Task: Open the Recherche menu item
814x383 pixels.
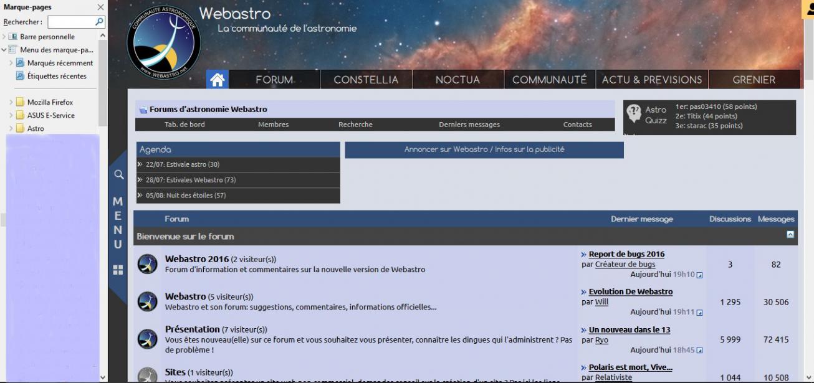Action: click(x=355, y=125)
